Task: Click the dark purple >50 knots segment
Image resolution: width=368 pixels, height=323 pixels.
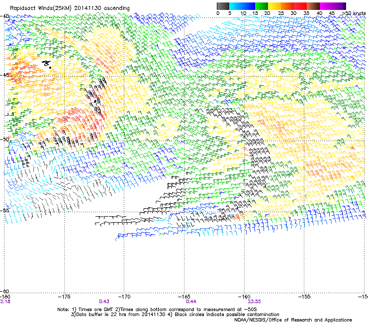Action: [344, 6]
